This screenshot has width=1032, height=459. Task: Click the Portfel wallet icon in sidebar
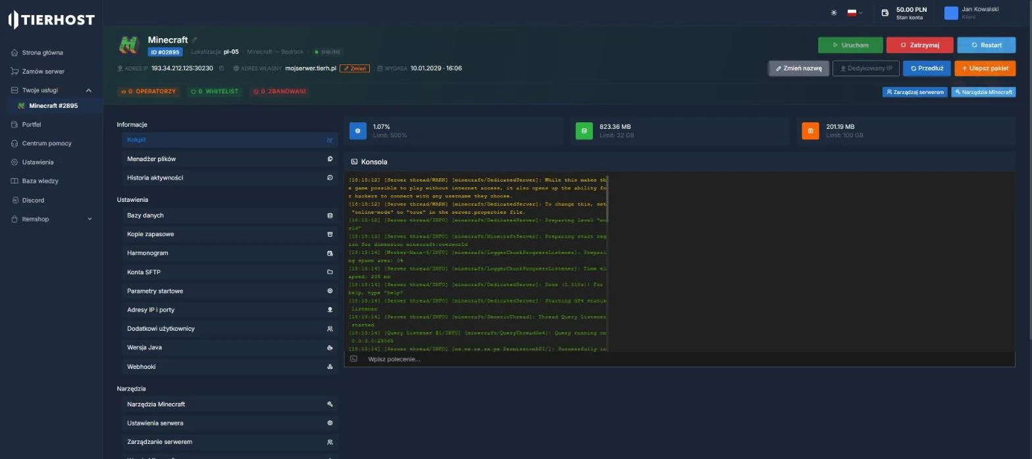tap(15, 124)
